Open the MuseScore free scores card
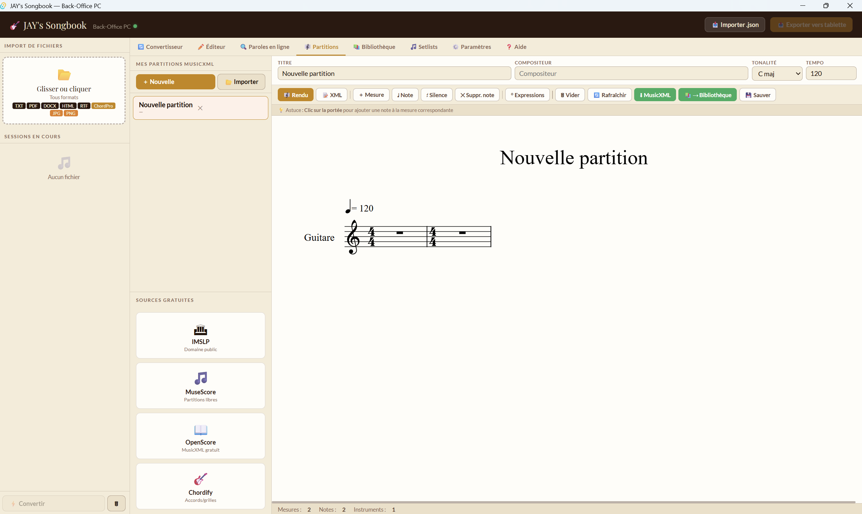This screenshot has height=514, width=862. pos(200,385)
